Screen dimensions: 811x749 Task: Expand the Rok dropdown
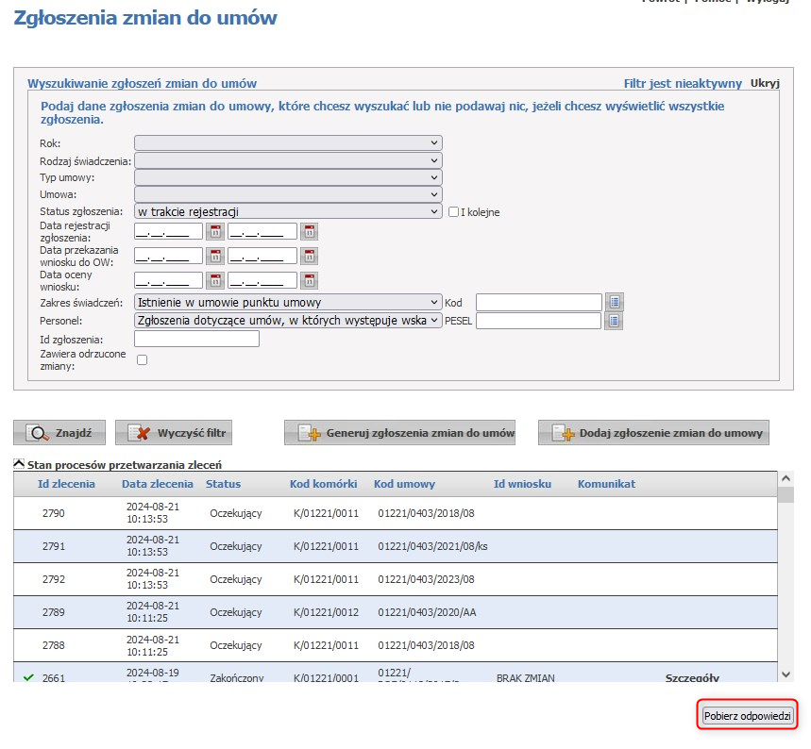click(x=288, y=143)
